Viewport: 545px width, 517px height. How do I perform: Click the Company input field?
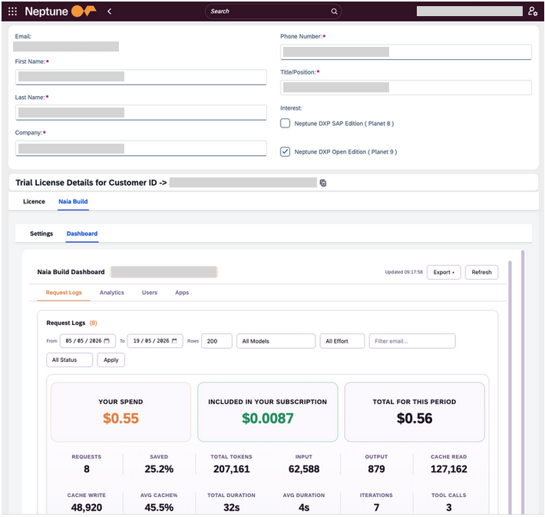point(141,148)
